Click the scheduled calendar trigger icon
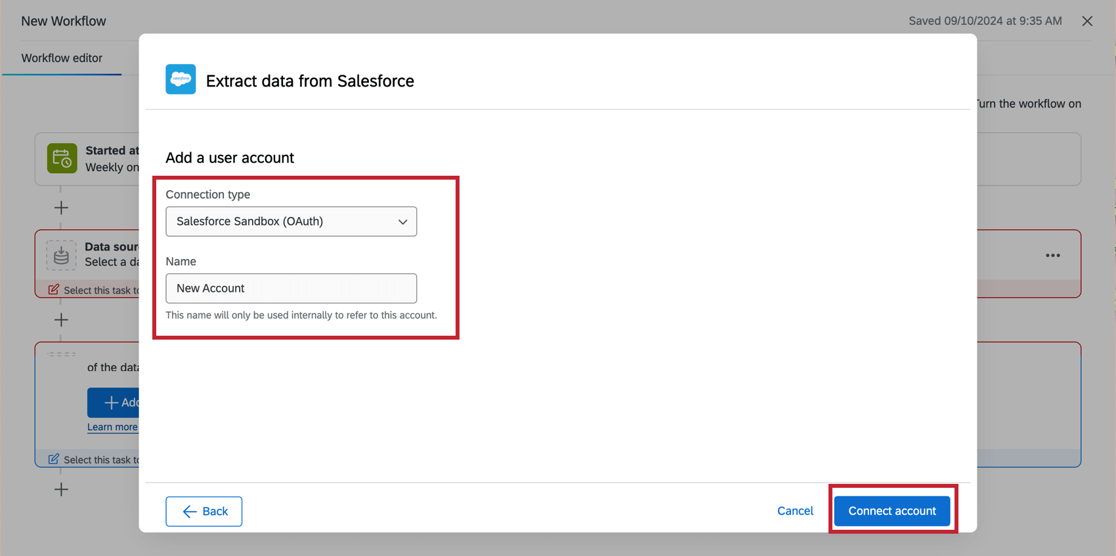This screenshot has width=1116, height=556. [x=62, y=159]
